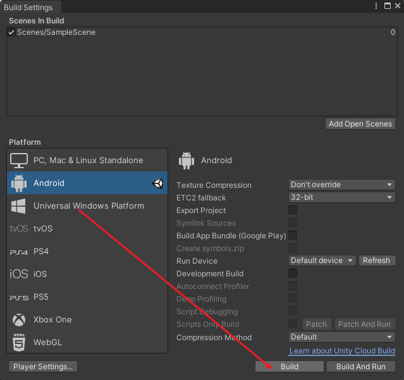Click the Compression Method label
Viewport: 404px width, 380px height.
(x=214, y=338)
